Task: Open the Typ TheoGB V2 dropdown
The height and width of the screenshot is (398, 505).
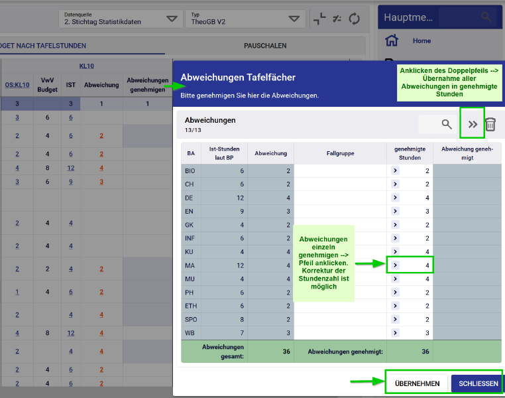Action: pyautogui.click(x=245, y=19)
